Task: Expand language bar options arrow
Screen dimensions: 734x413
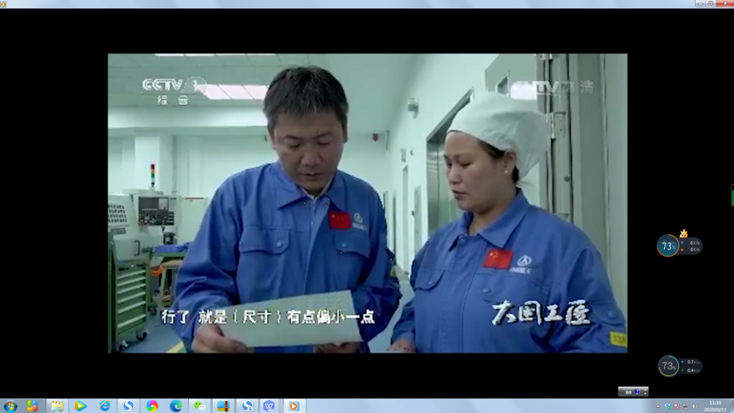Action: pyautogui.click(x=645, y=392)
